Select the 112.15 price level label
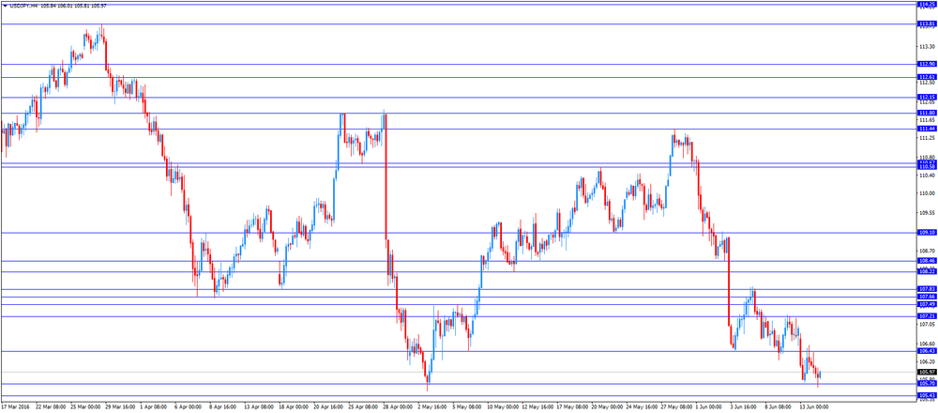Screen dimensions: 938x413 point(928,98)
